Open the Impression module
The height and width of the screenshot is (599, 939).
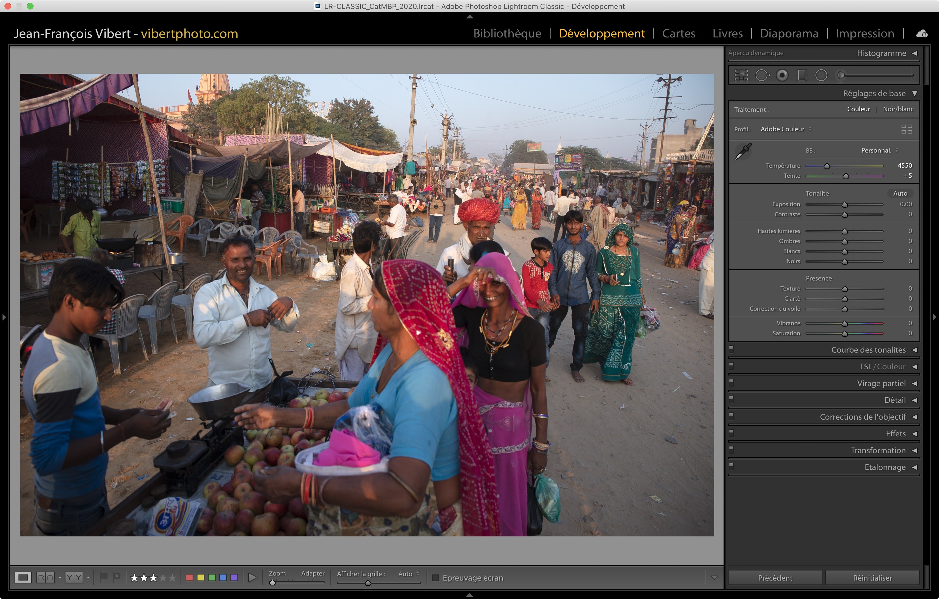[864, 34]
